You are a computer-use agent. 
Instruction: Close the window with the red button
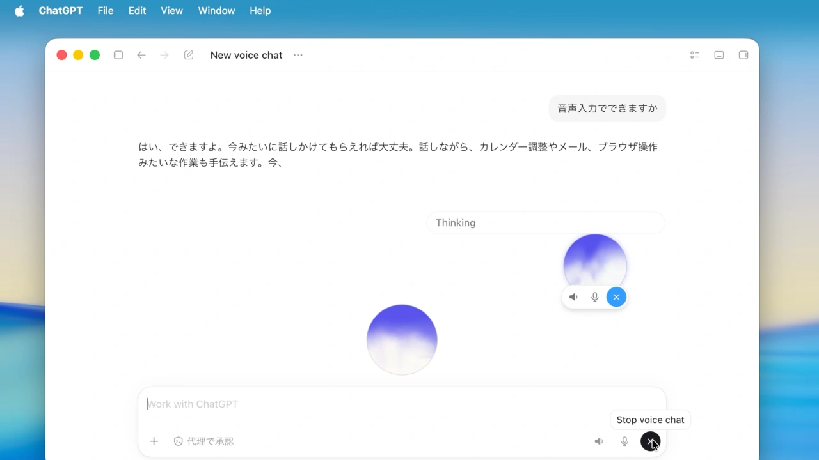[61, 55]
